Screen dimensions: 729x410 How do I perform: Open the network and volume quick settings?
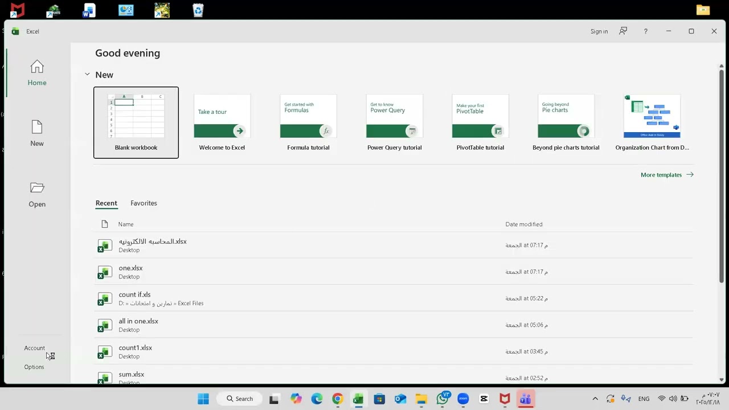point(673,399)
